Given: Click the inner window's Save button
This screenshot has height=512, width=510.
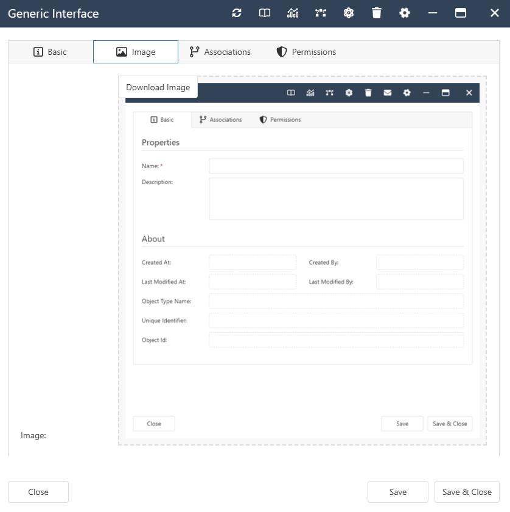Looking at the screenshot, I should (x=402, y=423).
